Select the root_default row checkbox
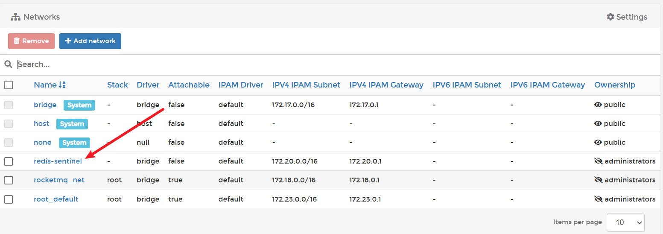The height and width of the screenshot is (234, 663). coord(9,199)
